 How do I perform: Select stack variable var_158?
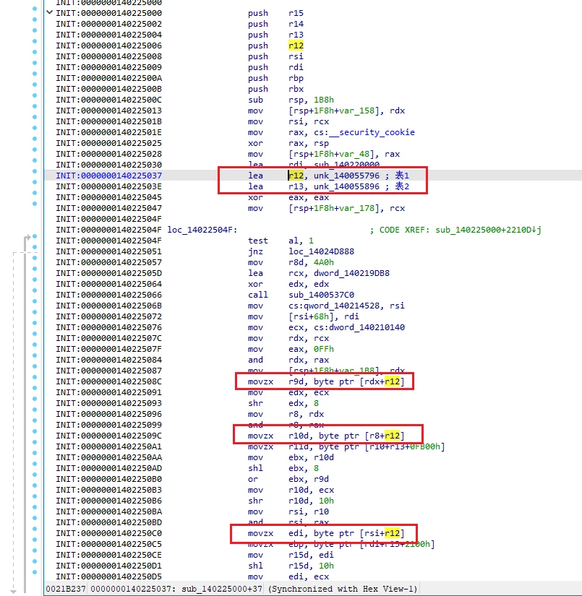pos(356,111)
